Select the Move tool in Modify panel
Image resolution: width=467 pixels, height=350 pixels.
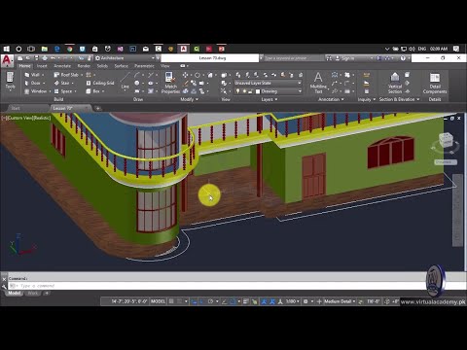pos(185,75)
